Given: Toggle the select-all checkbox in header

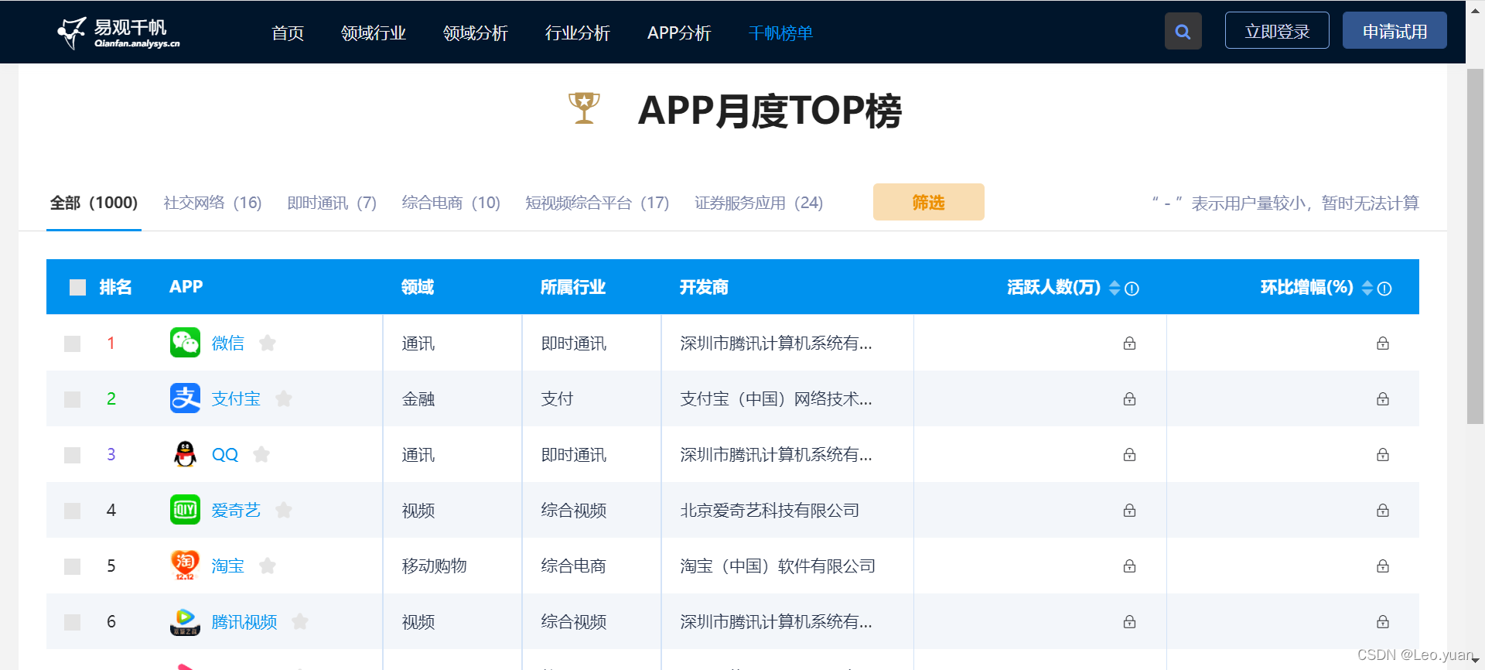Looking at the screenshot, I should pos(77,288).
